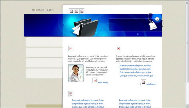Select the third blank sidebar menu panel
Viewport: 189px width, 108px height.
pyautogui.click(x=44, y=63)
